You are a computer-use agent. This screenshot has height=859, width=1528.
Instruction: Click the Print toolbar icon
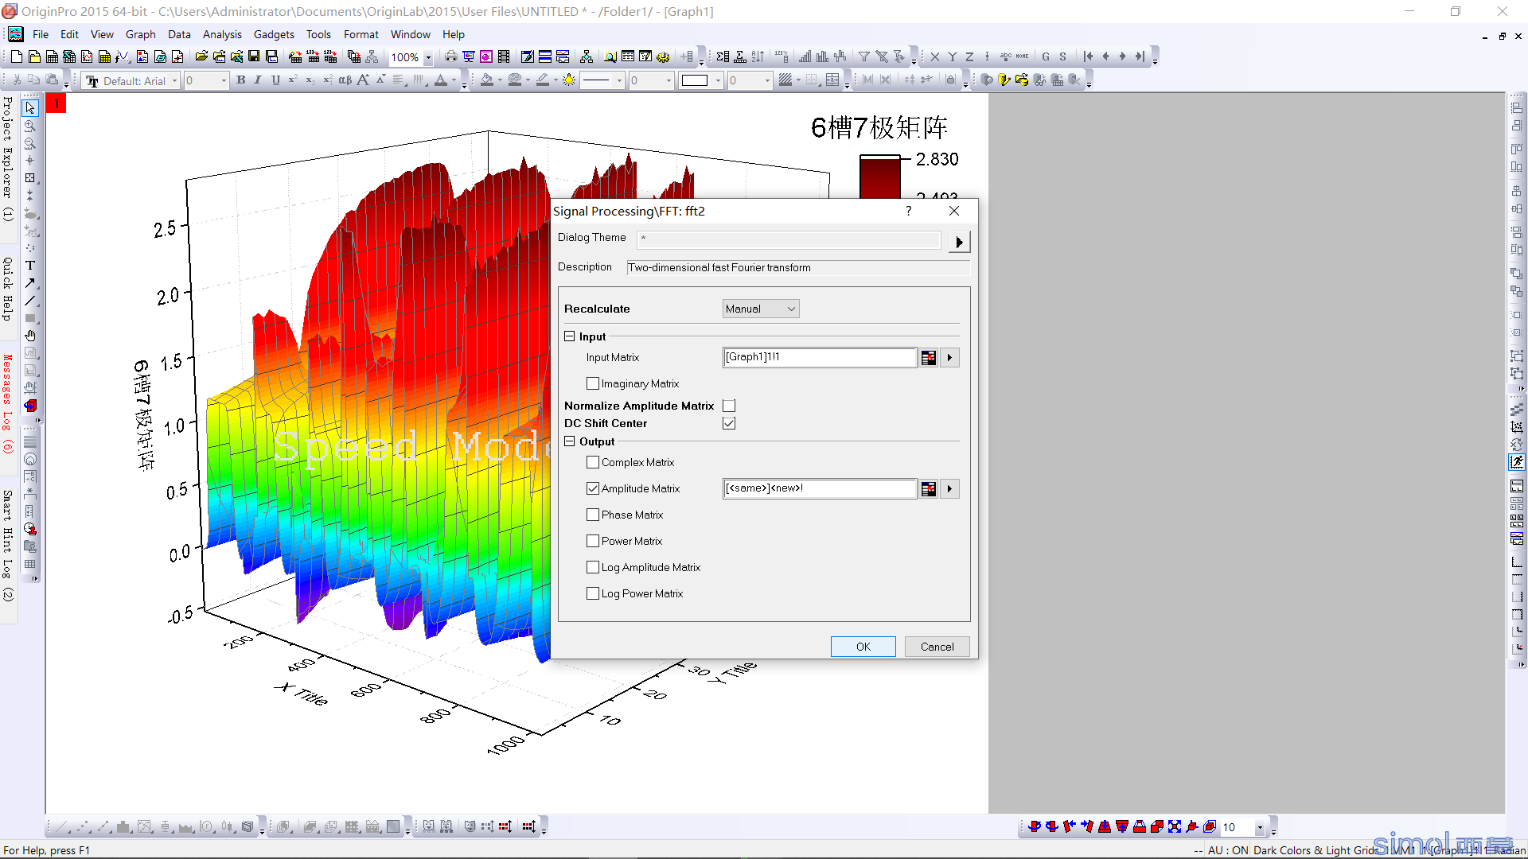[x=450, y=56]
